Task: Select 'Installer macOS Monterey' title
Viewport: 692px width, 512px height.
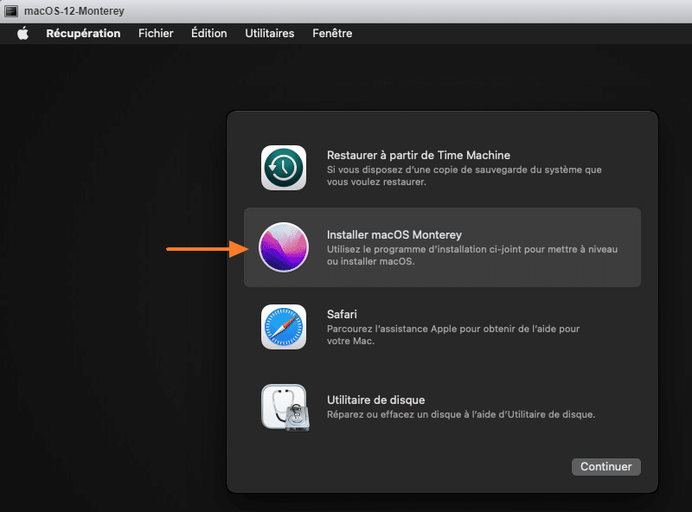Action: coord(394,235)
